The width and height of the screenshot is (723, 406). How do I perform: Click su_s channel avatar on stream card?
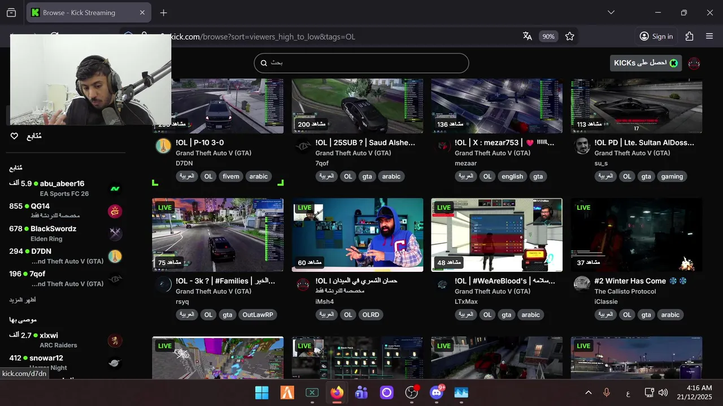(x=582, y=146)
